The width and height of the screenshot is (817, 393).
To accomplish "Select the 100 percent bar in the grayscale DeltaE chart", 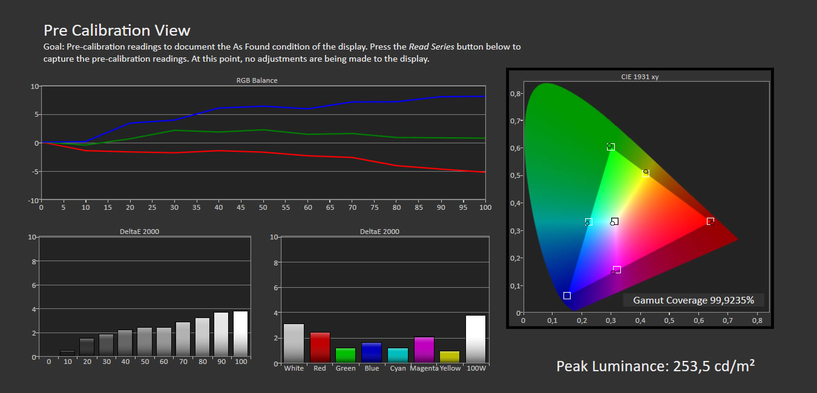I will (240, 334).
